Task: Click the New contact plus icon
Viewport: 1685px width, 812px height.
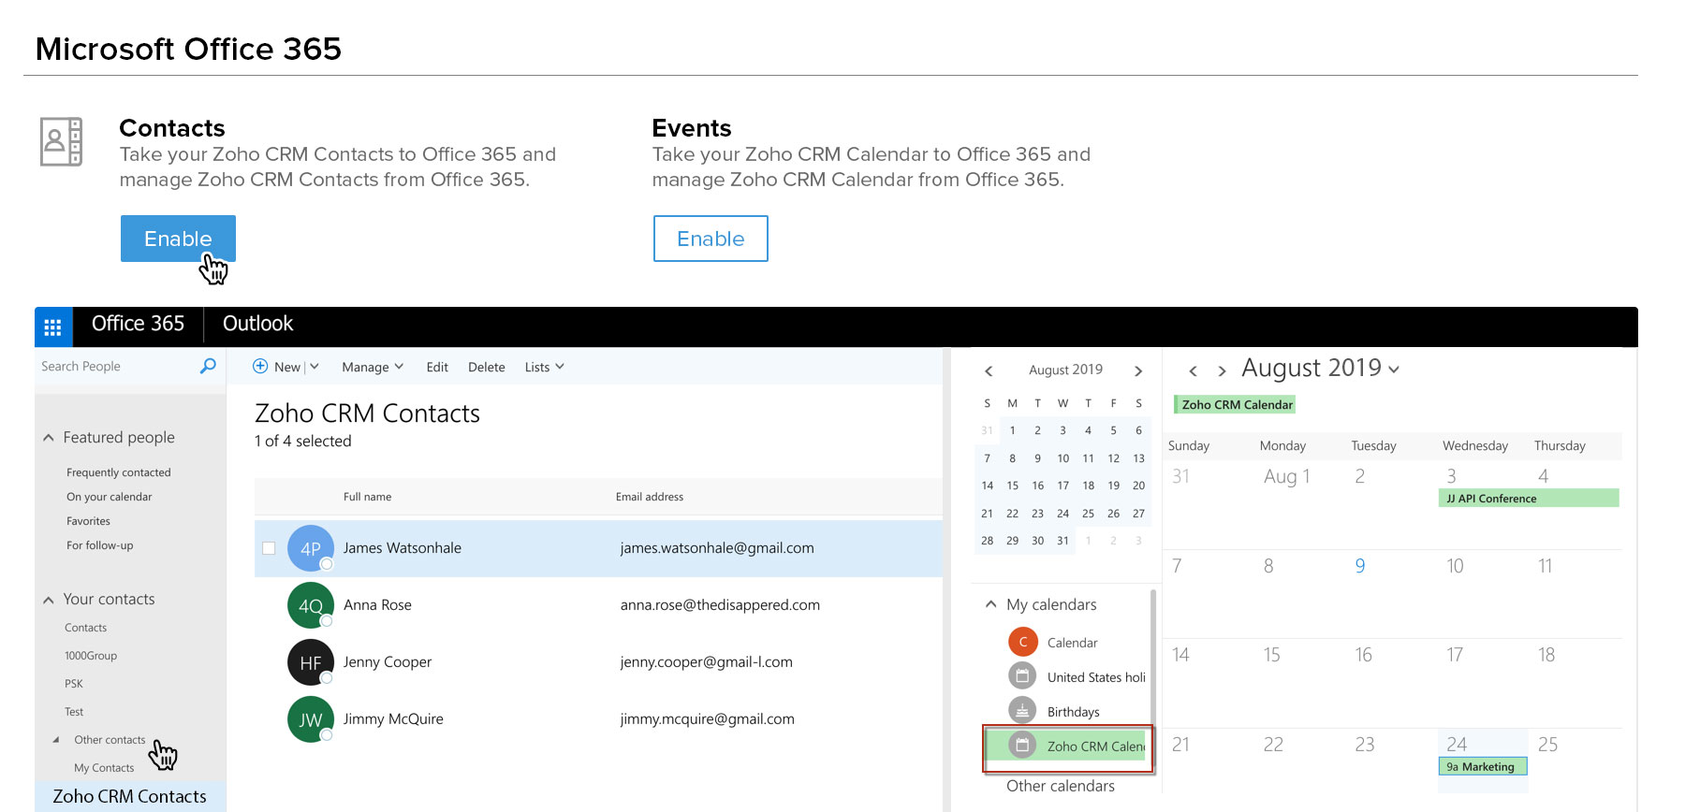Action: (260, 367)
